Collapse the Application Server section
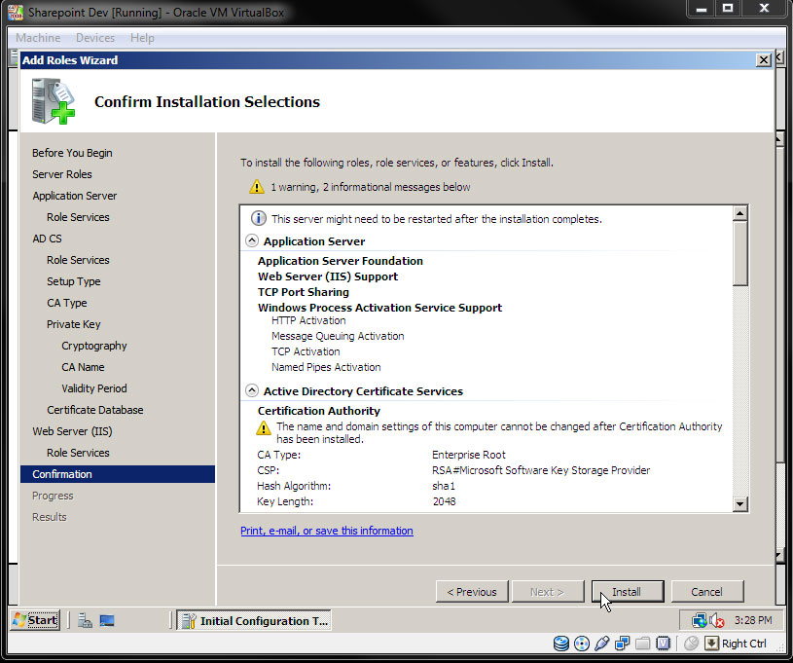 (251, 240)
